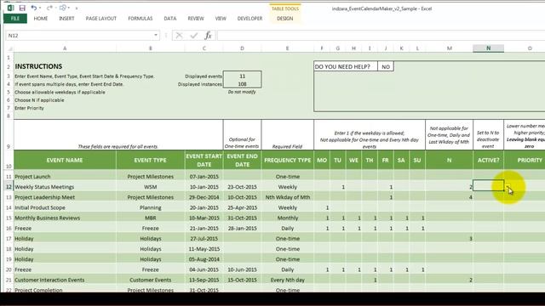Click the EVENT NAME table header
The image size is (545, 306).
coord(65,160)
